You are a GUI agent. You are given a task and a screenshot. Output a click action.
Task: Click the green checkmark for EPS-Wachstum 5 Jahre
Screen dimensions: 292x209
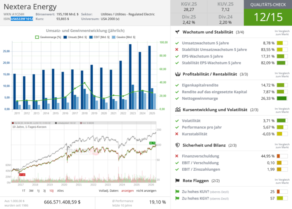pos(177,56)
